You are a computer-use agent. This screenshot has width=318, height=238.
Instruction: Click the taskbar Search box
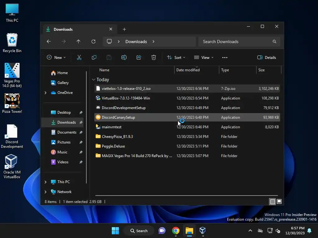pos(139,231)
